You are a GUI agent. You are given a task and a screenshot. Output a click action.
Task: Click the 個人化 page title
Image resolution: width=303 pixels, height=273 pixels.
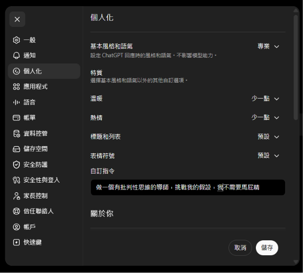(x=102, y=18)
